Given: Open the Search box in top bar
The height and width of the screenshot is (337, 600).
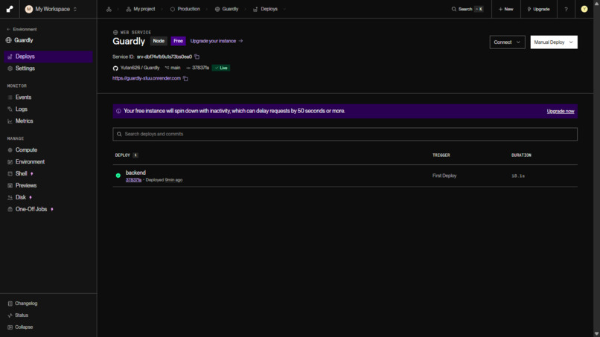Looking at the screenshot, I should tap(467, 9).
